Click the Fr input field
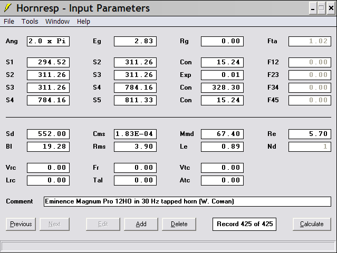The height and width of the screenshot is (253, 337). (x=135, y=168)
